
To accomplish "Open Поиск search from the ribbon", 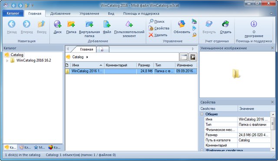I will coord(157,21).
